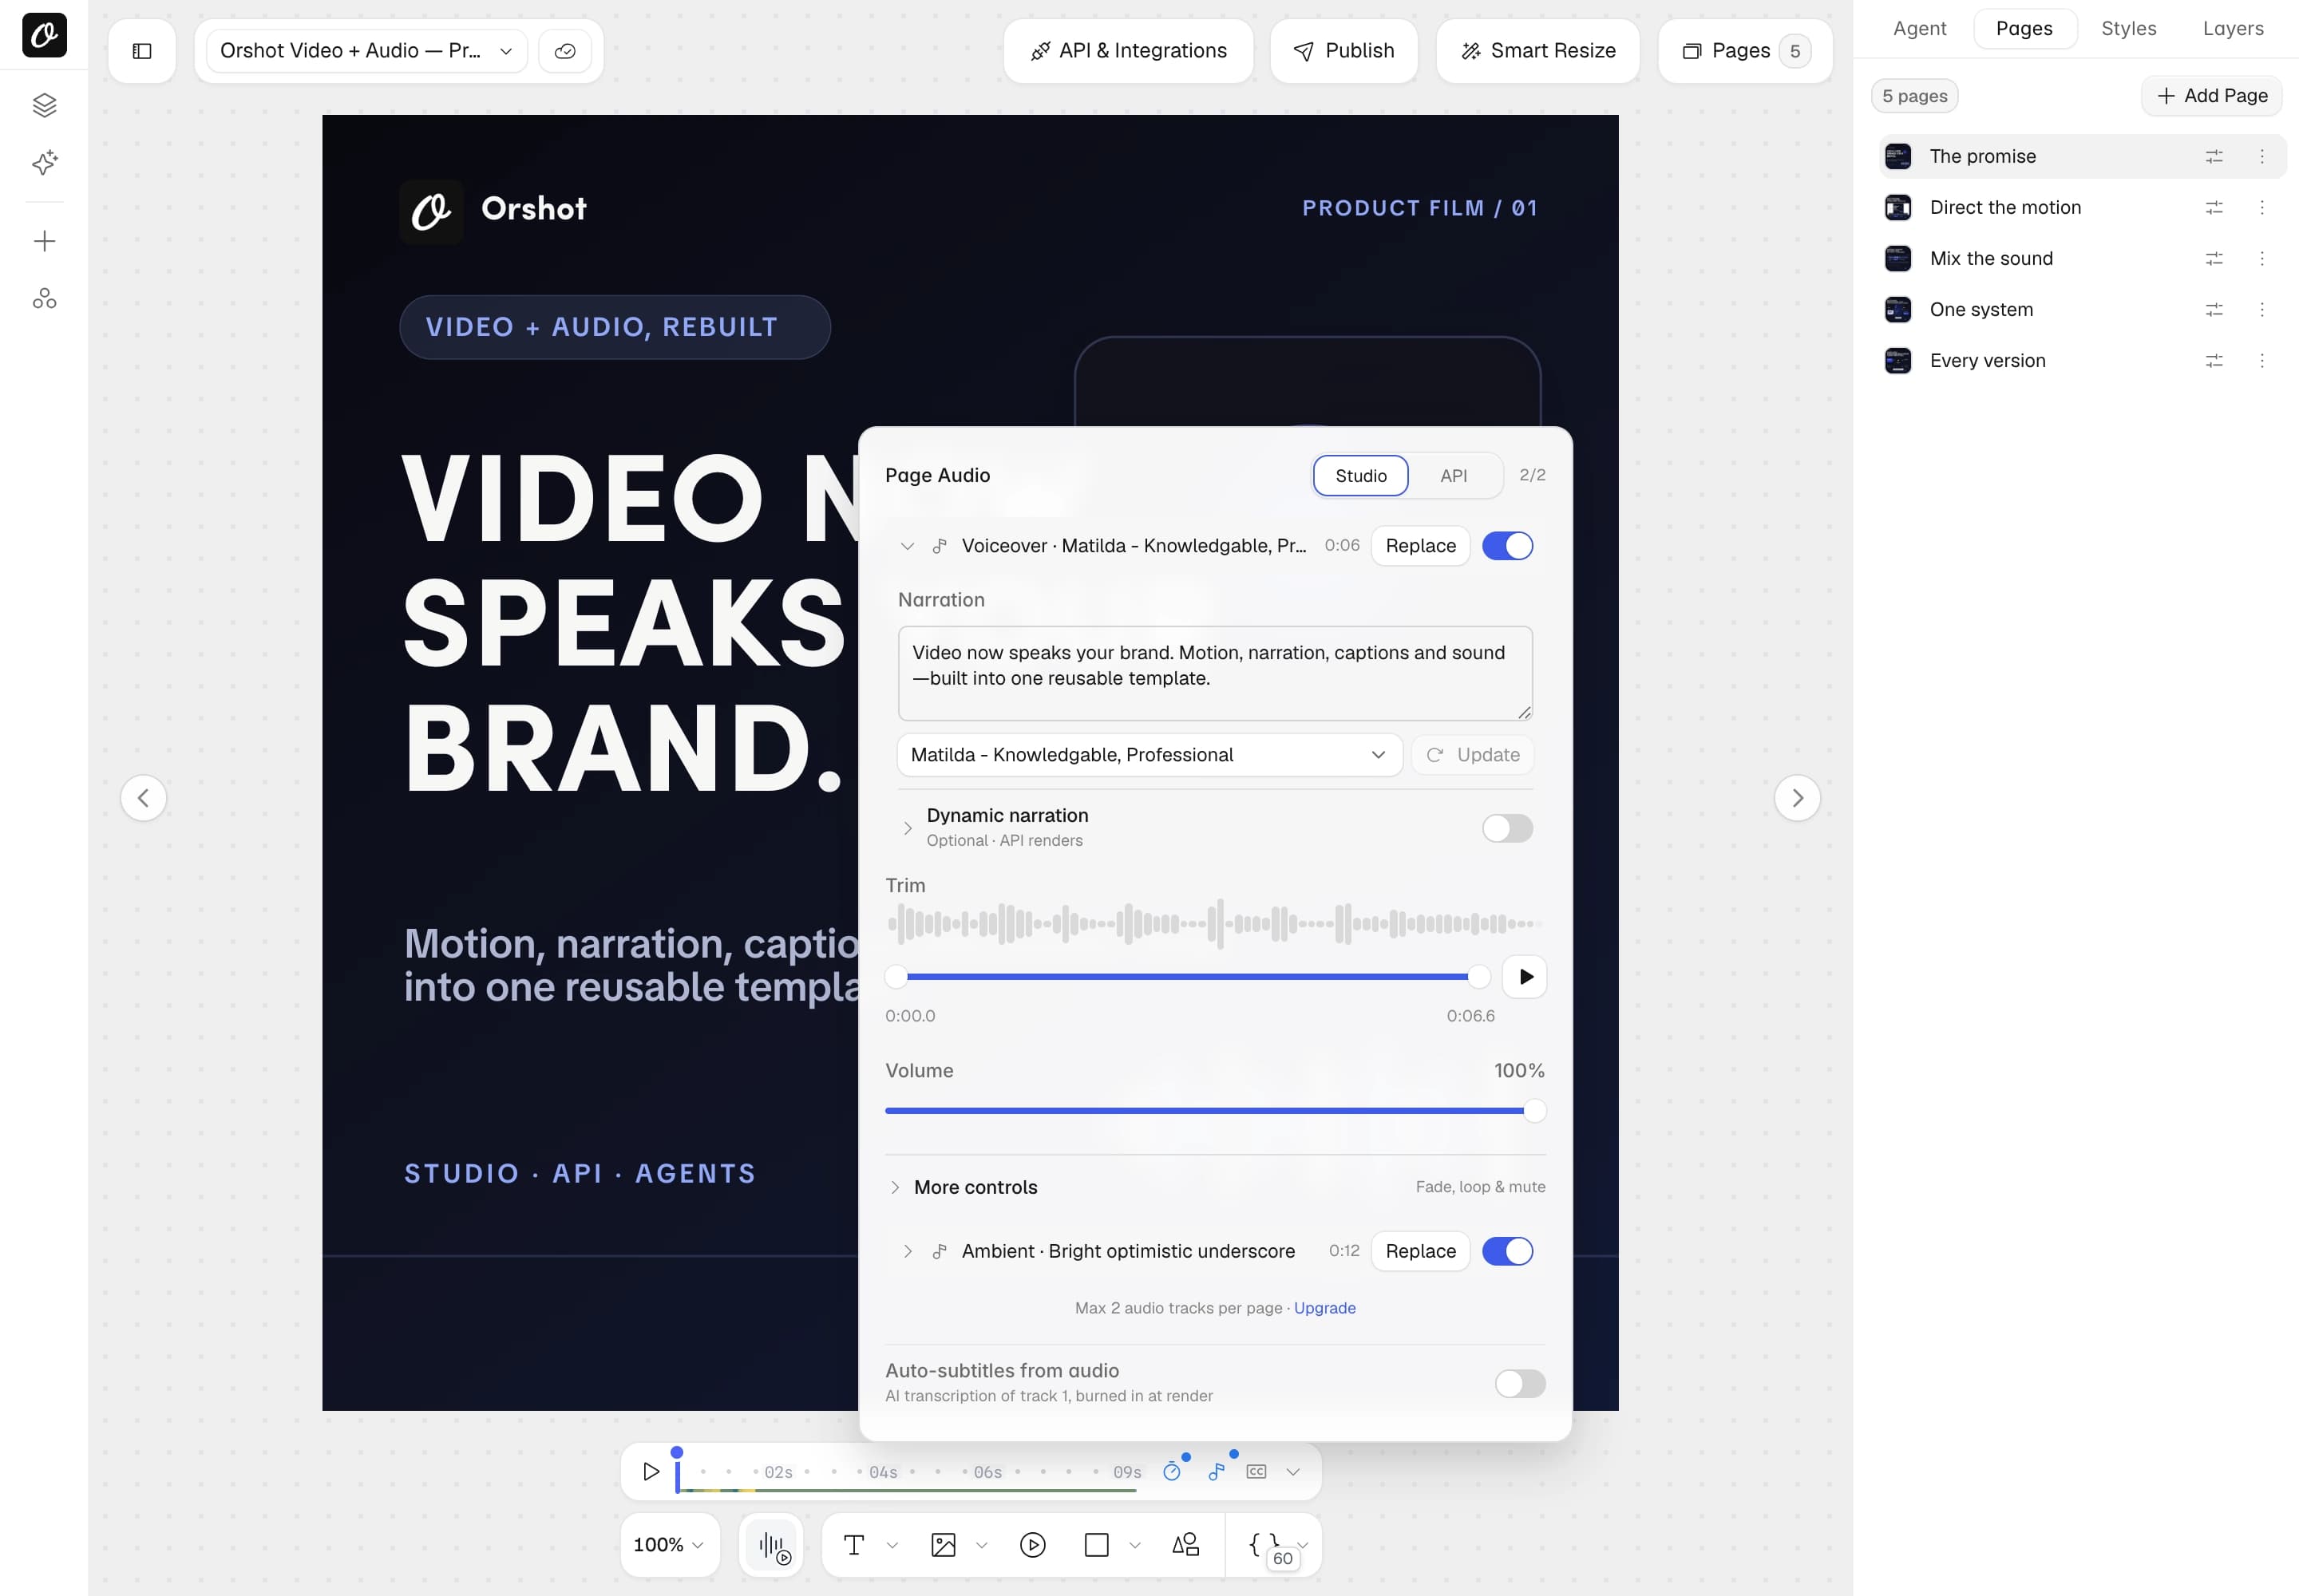Viewport: 2299px width, 1596px height.
Task: Replace the Voiceover audio track
Action: 1421,546
